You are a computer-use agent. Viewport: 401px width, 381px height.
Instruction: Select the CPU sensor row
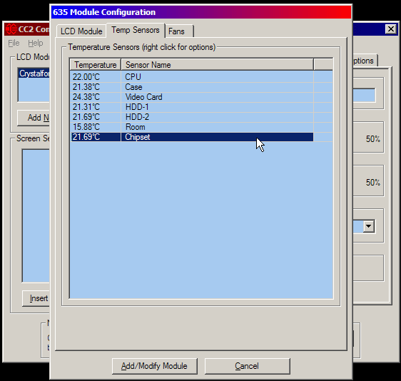click(192, 77)
